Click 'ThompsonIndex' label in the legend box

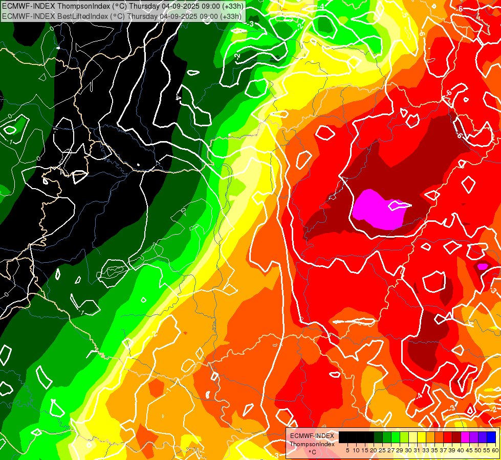coord(312,444)
